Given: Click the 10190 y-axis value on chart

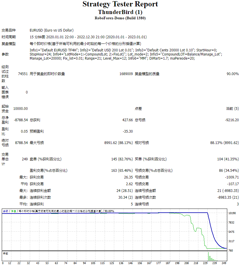Looking at the screenshot, I should (x=232, y=213).
